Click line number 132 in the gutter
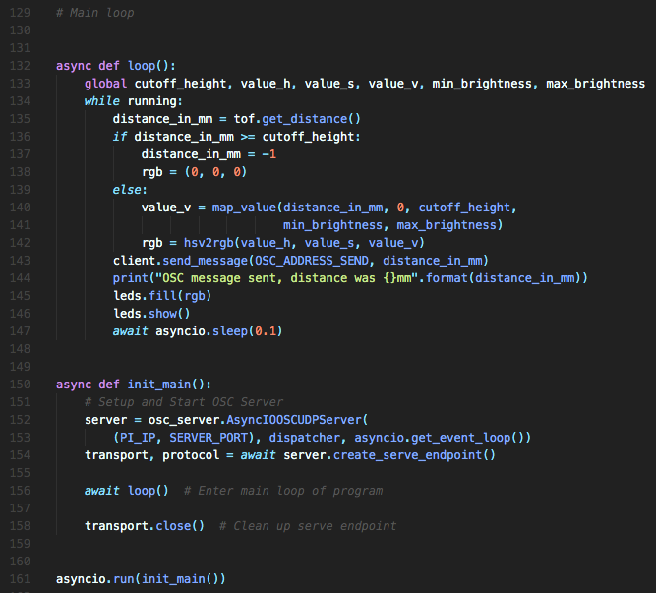The image size is (656, 593). [x=20, y=66]
